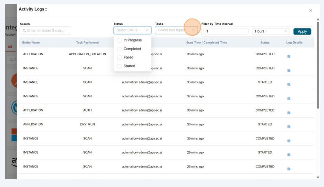Click the 32 mins ago time cell
324x187 pixels.
click(195, 96)
